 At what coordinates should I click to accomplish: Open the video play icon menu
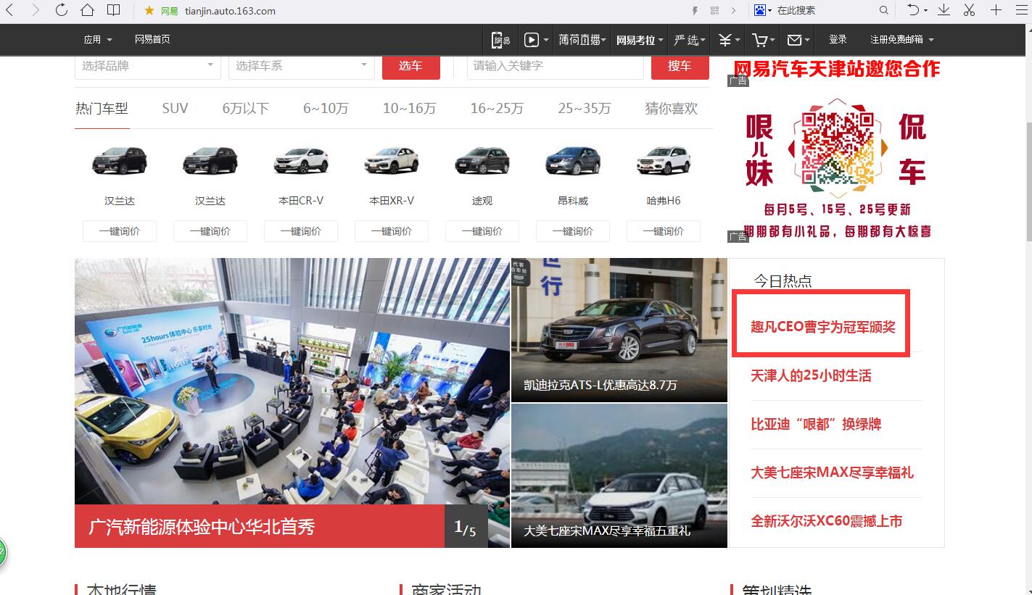coord(536,40)
